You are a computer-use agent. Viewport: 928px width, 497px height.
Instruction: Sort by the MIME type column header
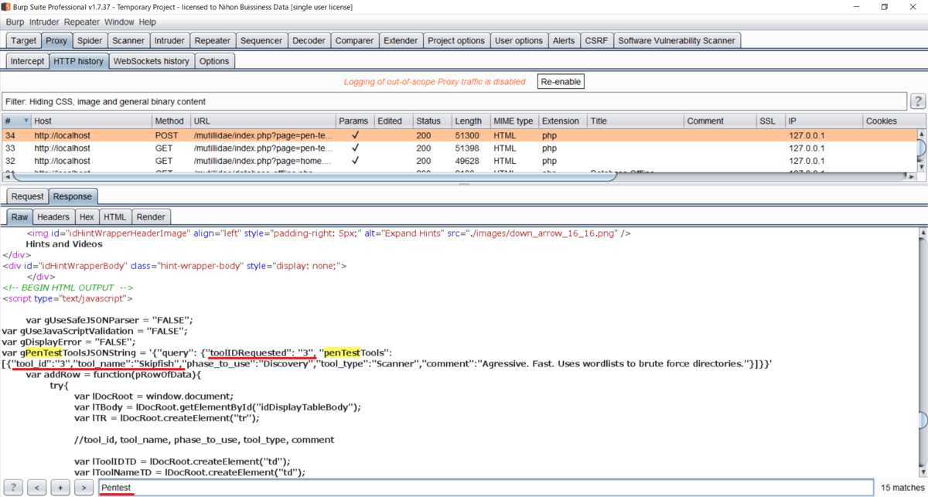point(513,121)
